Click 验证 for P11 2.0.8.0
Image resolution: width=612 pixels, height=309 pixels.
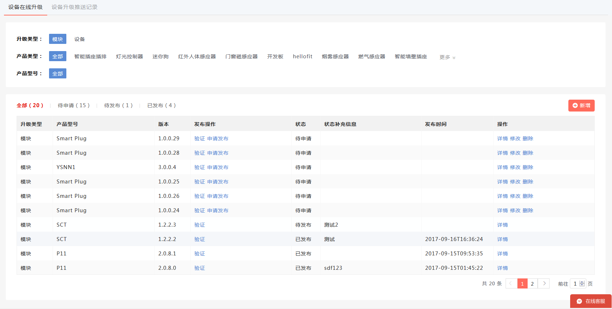click(x=199, y=268)
